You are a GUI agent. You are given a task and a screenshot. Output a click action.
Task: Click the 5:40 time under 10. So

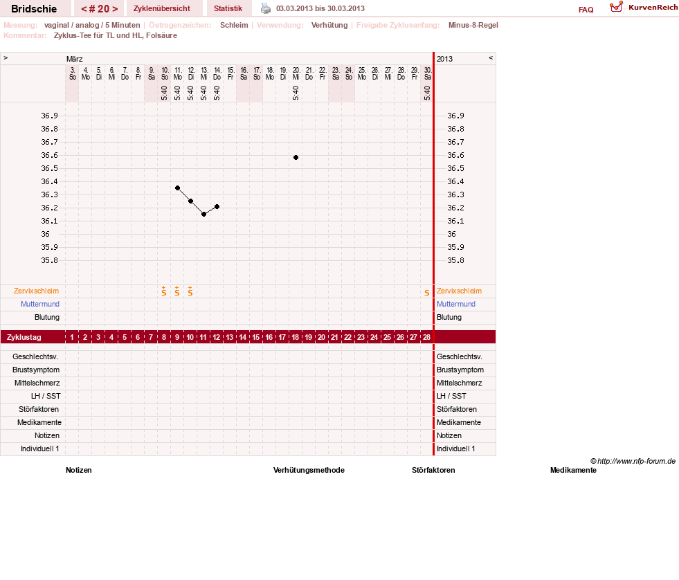pos(164,93)
